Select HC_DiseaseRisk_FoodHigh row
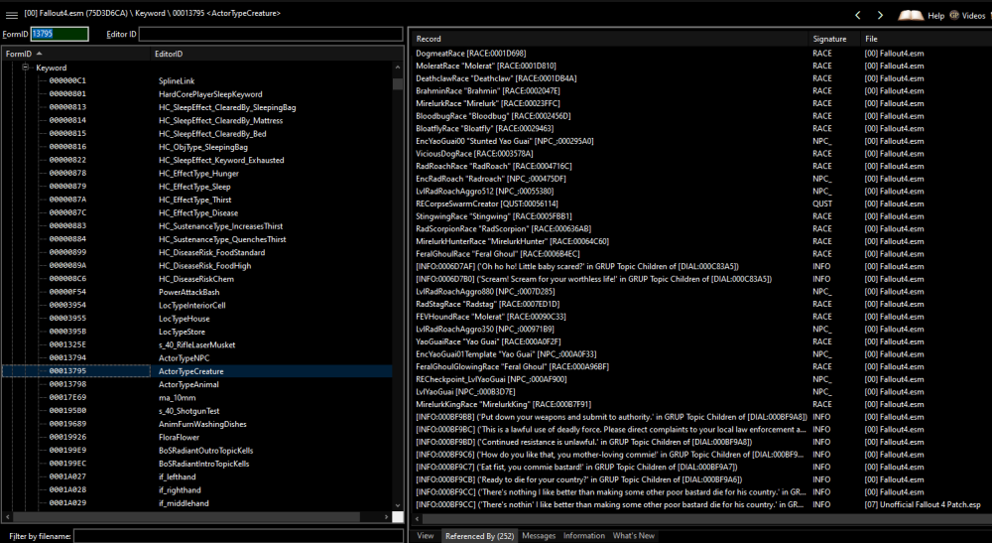992x543 pixels. click(197, 265)
